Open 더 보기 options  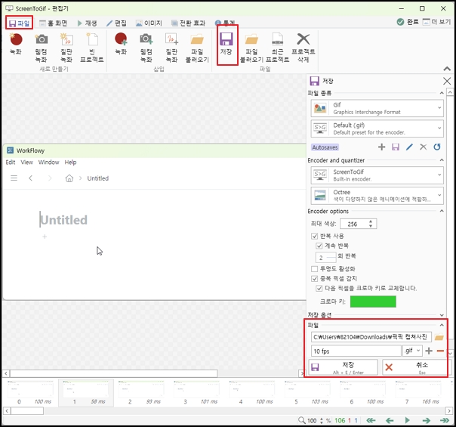click(x=436, y=22)
